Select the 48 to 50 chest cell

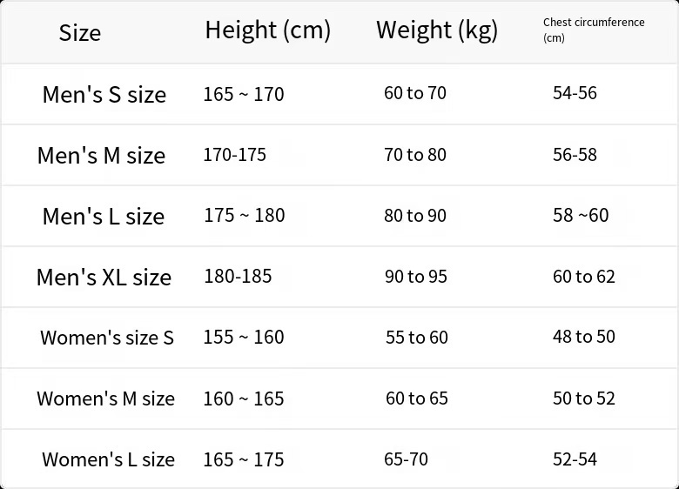click(584, 337)
